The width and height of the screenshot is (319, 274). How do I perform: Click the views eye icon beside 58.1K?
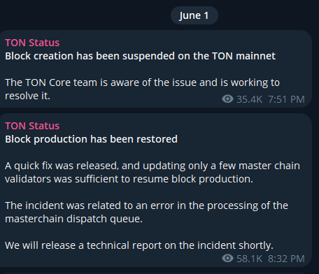(227, 259)
